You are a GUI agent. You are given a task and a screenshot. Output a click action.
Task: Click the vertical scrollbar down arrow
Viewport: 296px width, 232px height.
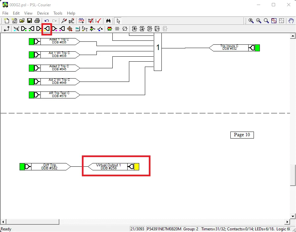(x=293, y=216)
